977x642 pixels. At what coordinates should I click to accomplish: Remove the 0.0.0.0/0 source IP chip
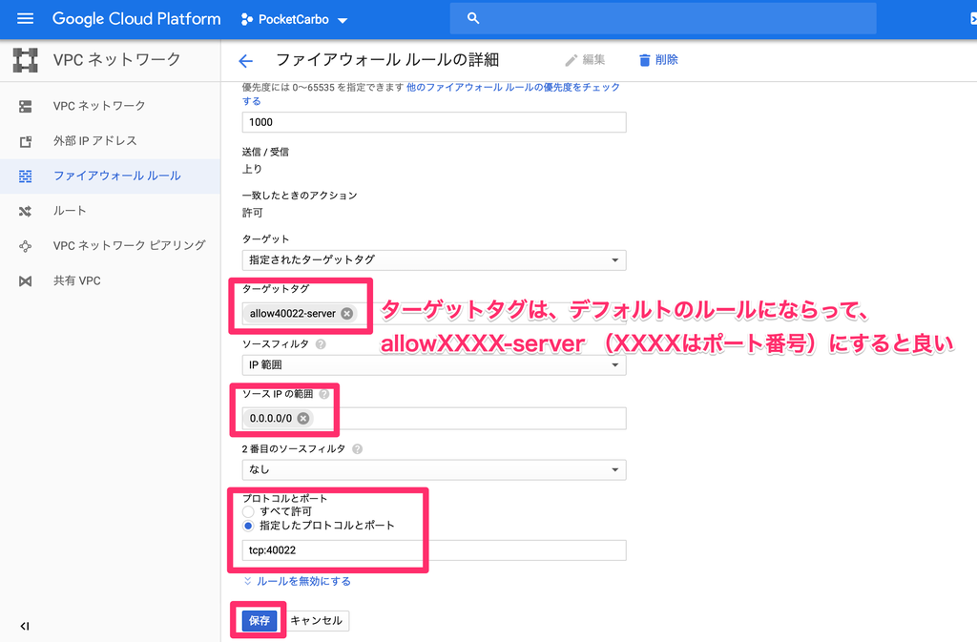(x=304, y=418)
